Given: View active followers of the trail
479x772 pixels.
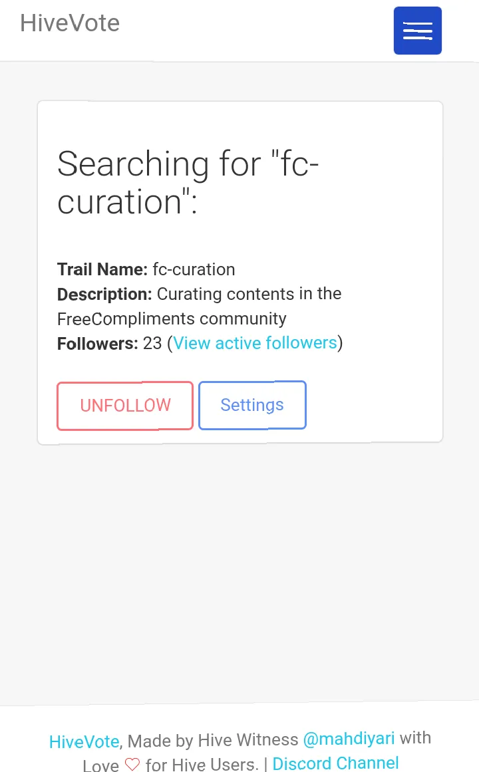Looking at the screenshot, I should 255,343.
